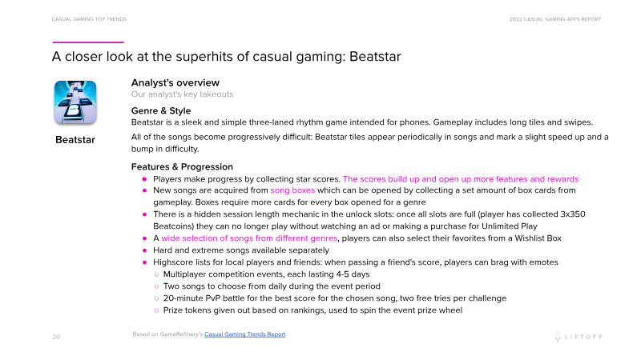
Task: Open the Casual Gaming Trends Report link
Action: [245, 334]
